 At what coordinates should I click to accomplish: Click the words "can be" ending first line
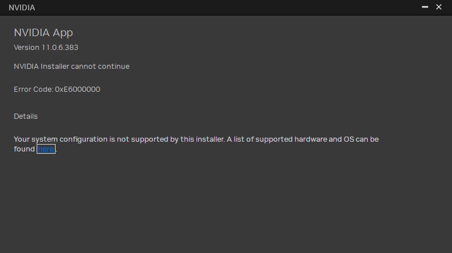click(367, 139)
